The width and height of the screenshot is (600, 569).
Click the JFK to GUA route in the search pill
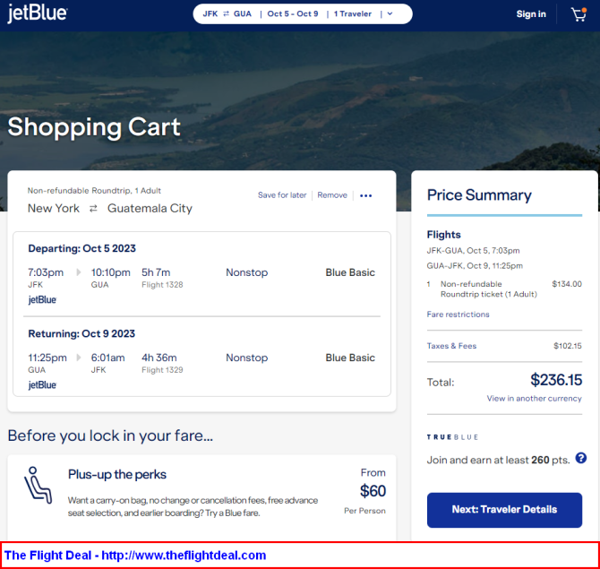(x=228, y=14)
